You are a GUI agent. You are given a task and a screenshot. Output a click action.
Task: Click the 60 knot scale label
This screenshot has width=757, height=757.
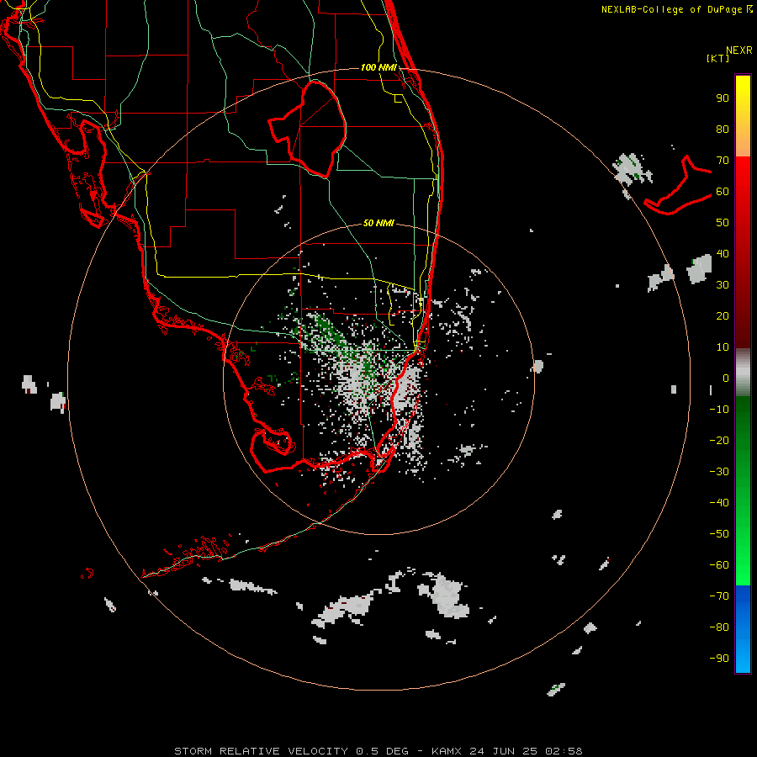723,192
